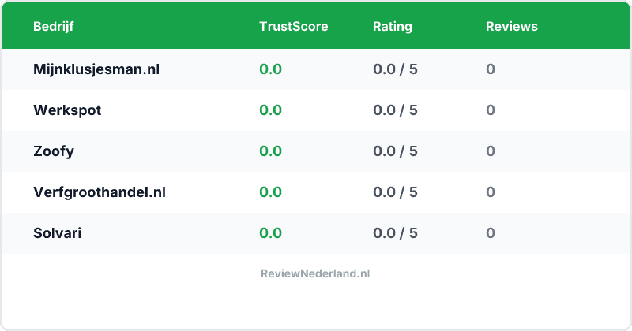Screen dimensions: 632x331
Task: Select Werkspot's green TrustScore value
Action: (x=270, y=110)
